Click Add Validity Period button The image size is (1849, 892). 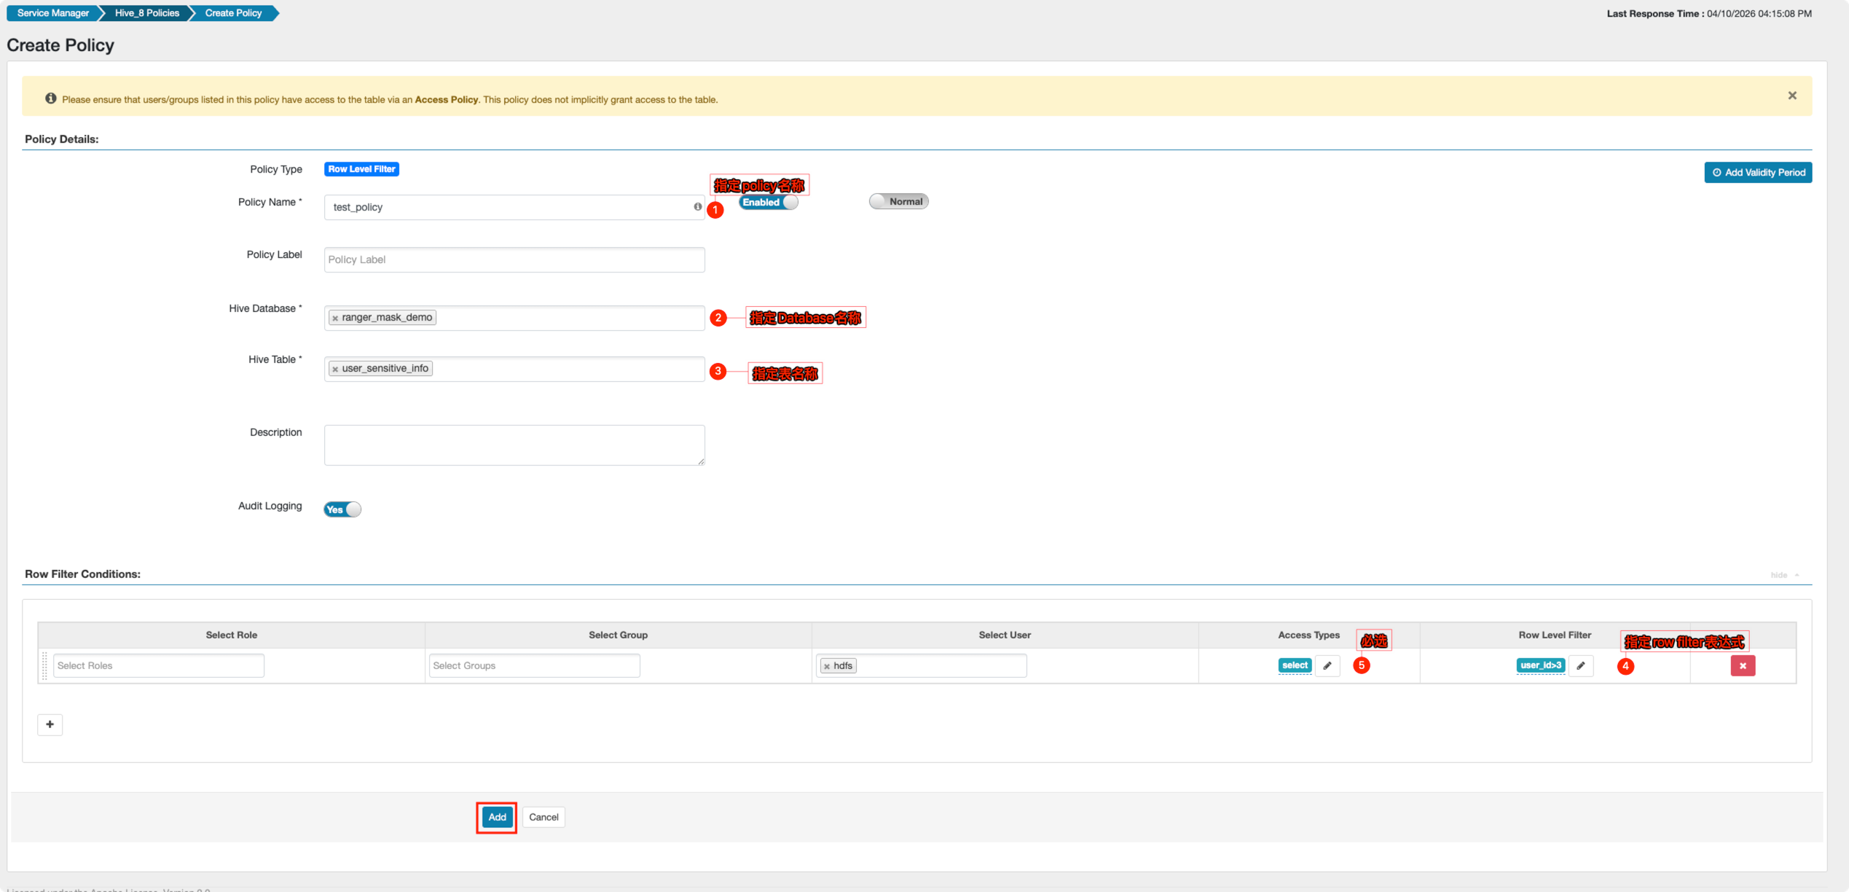point(1757,172)
